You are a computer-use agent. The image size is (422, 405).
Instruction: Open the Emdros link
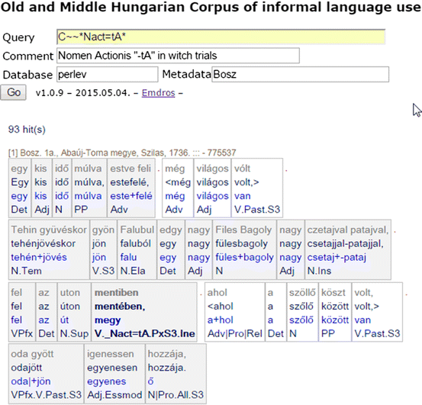point(158,93)
